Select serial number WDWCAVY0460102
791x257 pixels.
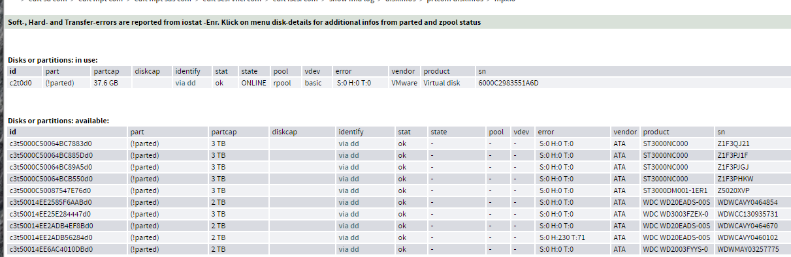point(747,237)
